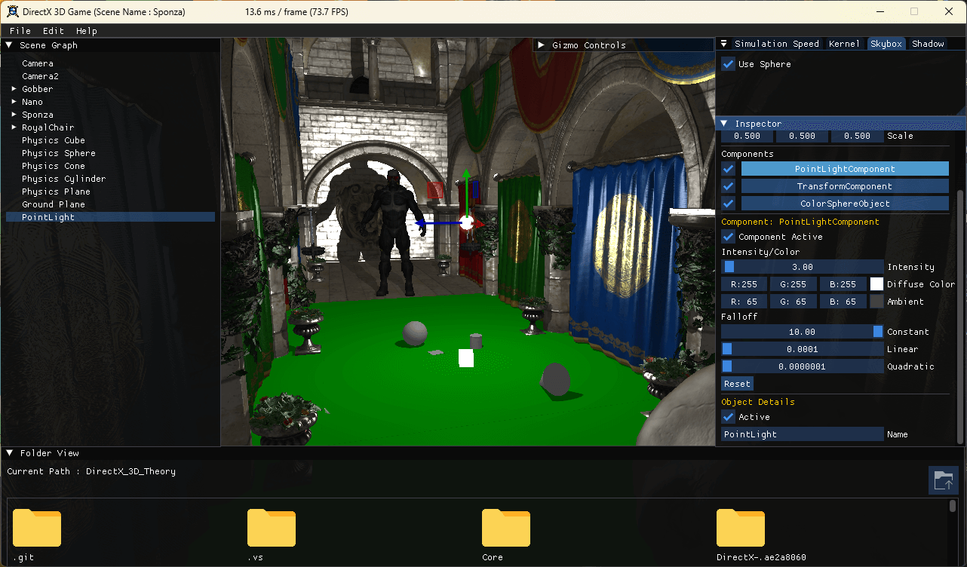Screen dimensions: 967x567
Task: Click the folder-up navigation icon
Action: tap(943, 480)
